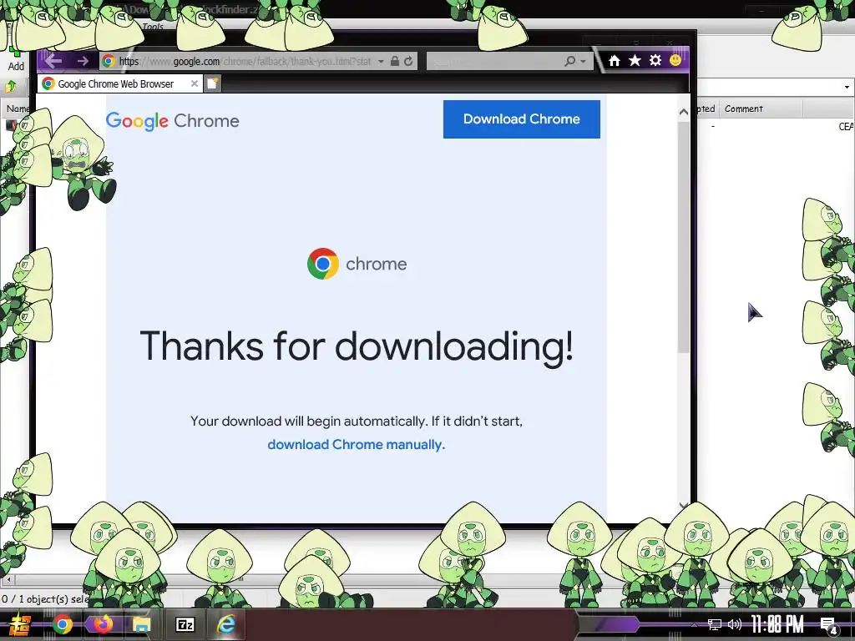
Task: Click the page scrollbar up arrow
Action: tap(683, 112)
